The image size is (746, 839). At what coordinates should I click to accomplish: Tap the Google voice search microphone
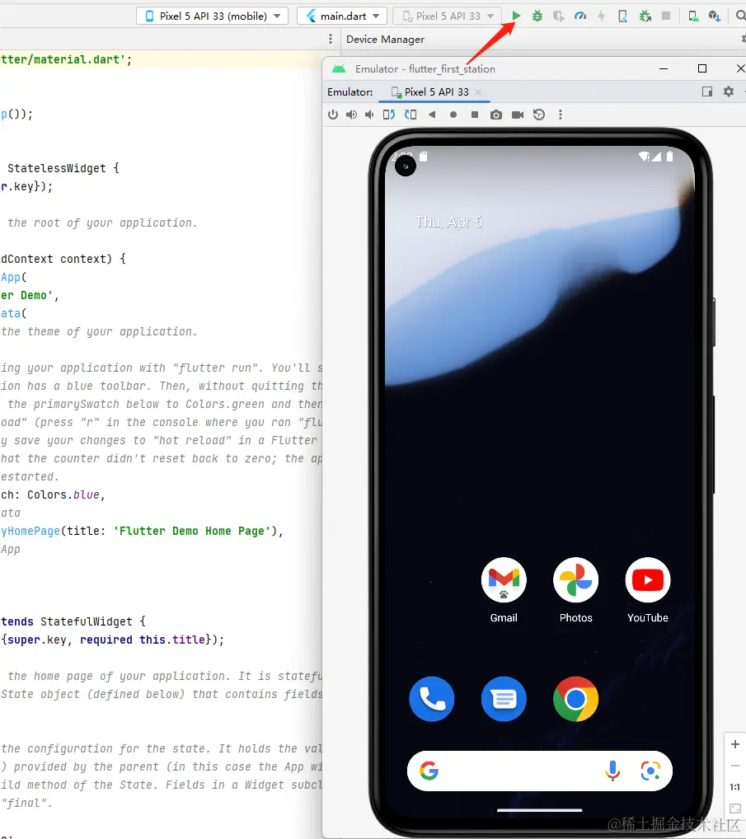pos(612,771)
